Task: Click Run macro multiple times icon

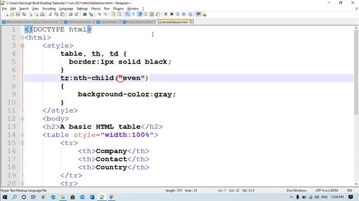Action: 184,15
